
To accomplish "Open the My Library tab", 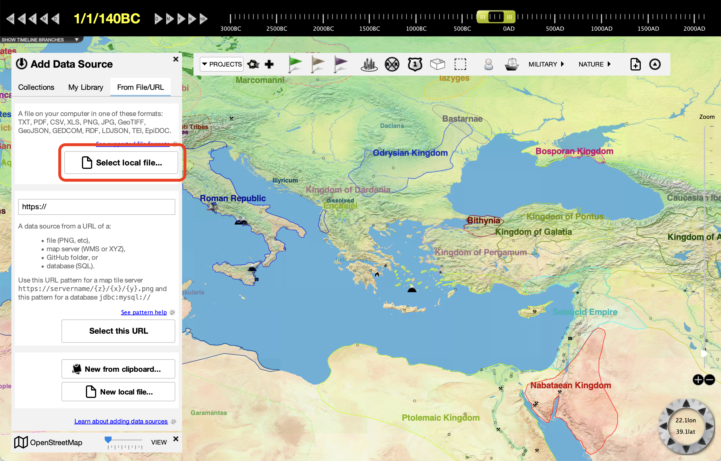I will coord(85,87).
